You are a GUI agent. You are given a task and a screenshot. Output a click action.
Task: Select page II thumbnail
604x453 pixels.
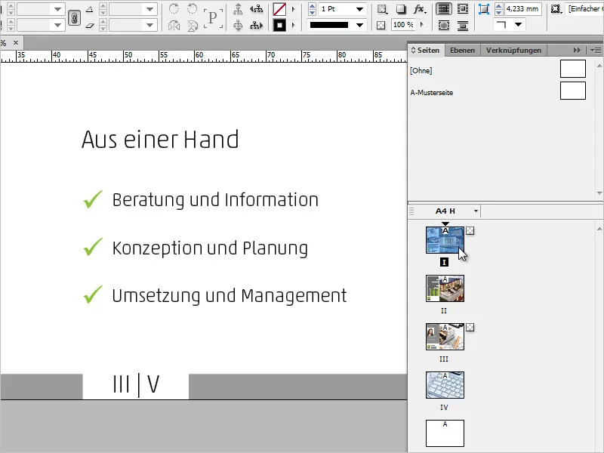(445, 288)
